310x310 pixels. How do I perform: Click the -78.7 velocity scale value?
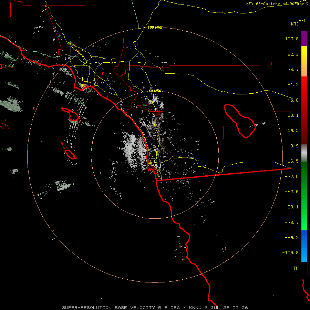292,223
